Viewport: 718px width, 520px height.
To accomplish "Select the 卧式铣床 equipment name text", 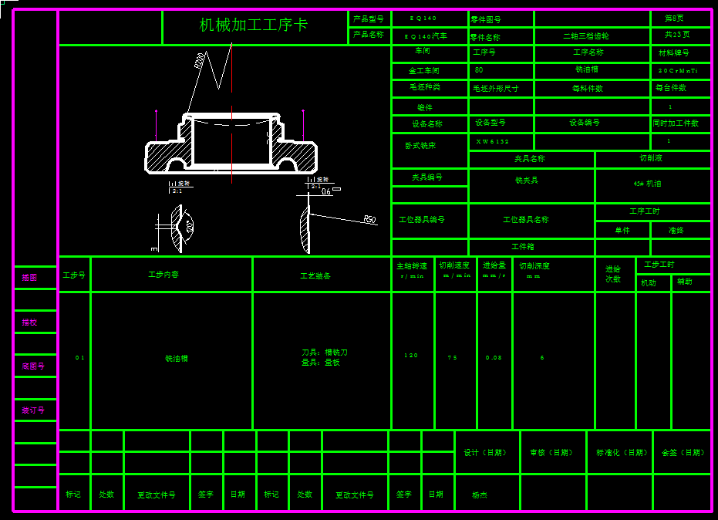I will [x=420, y=145].
